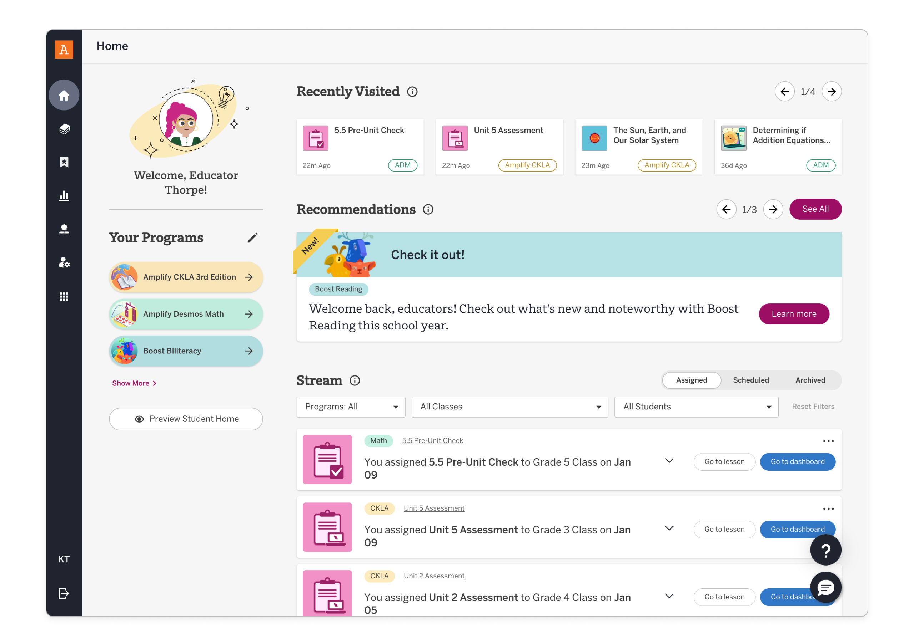Image resolution: width=914 pixels, height=644 pixels.
Task: Open the library icon in the left sidebar
Action: tap(64, 128)
